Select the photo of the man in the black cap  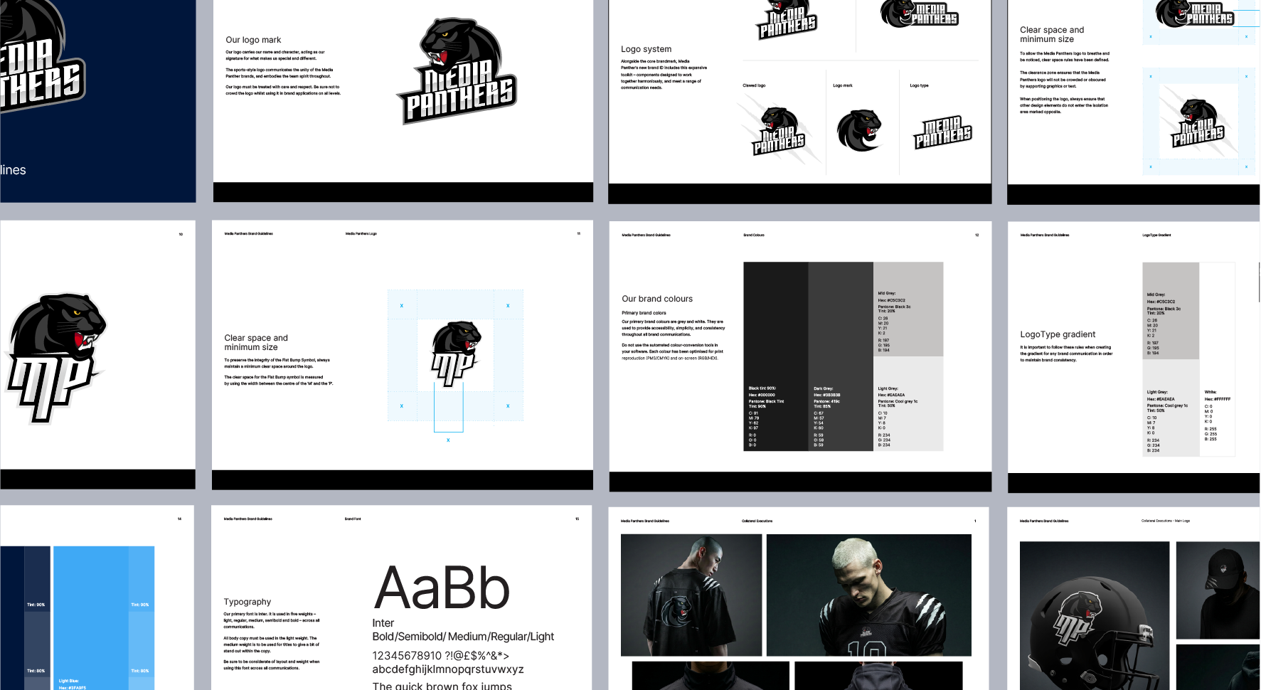coord(1218,590)
